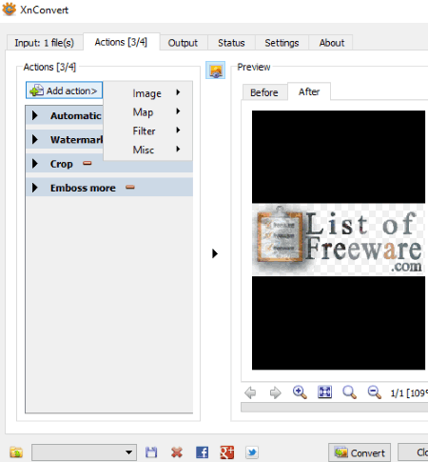Share on Facebook icon
The height and width of the screenshot is (462, 428).
point(202,452)
